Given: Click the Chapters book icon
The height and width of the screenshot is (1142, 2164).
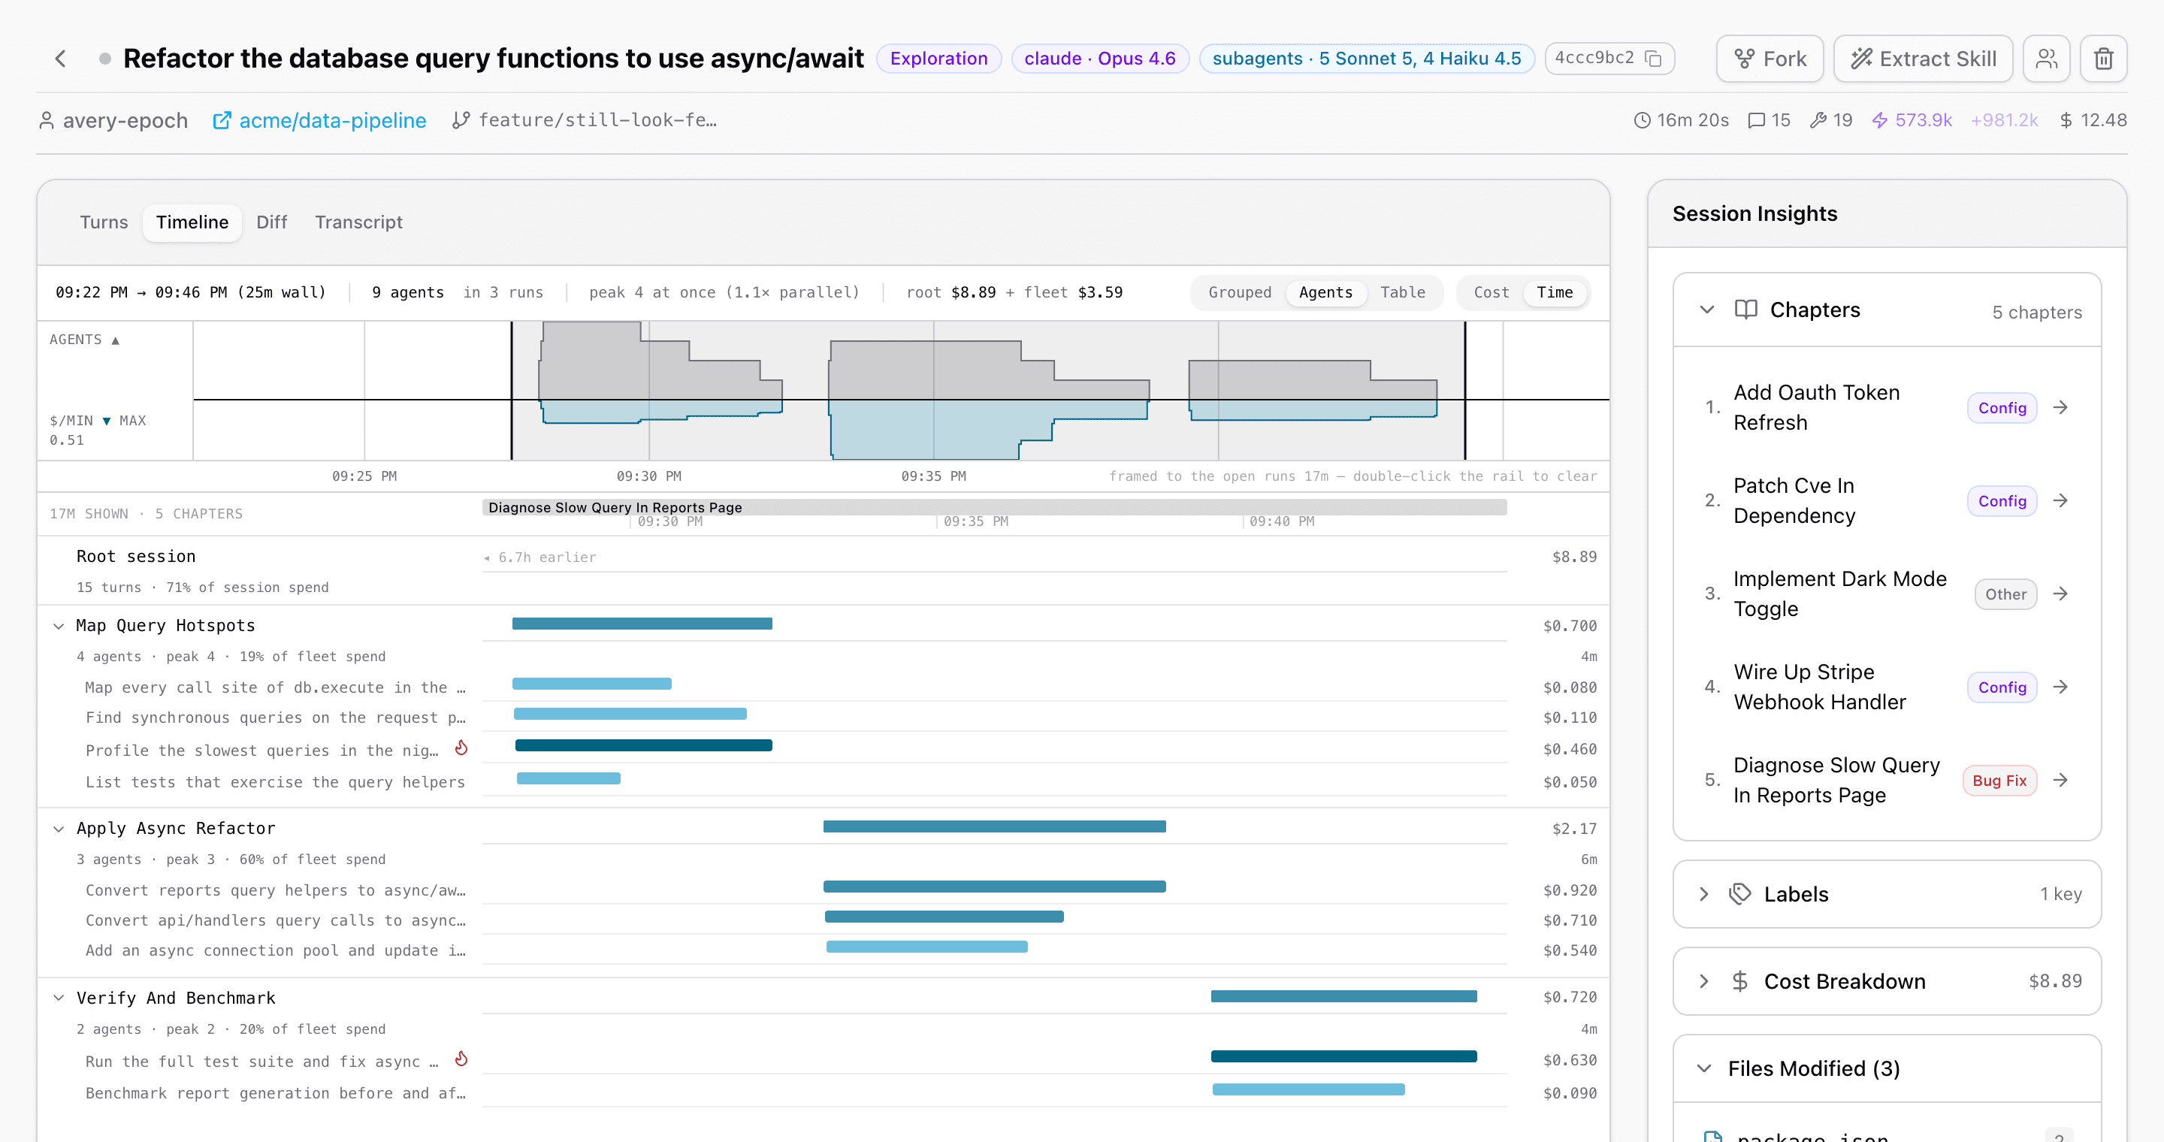Looking at the screenshot, I should (1745, 310).
